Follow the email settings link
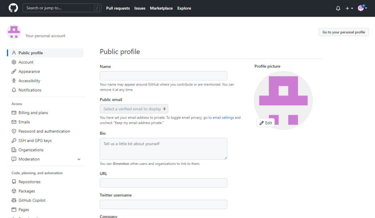375x218 pixels. pyautogui.click(x=223, y=118)
